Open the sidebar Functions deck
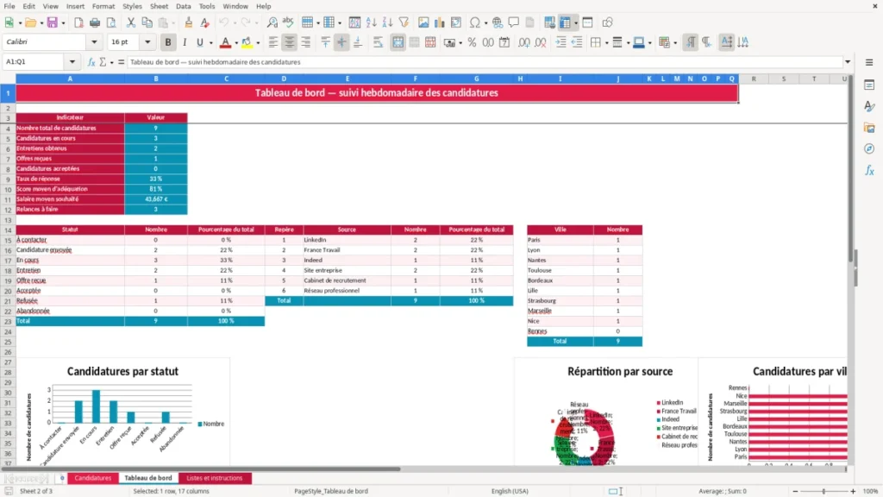 click(869, 170)
